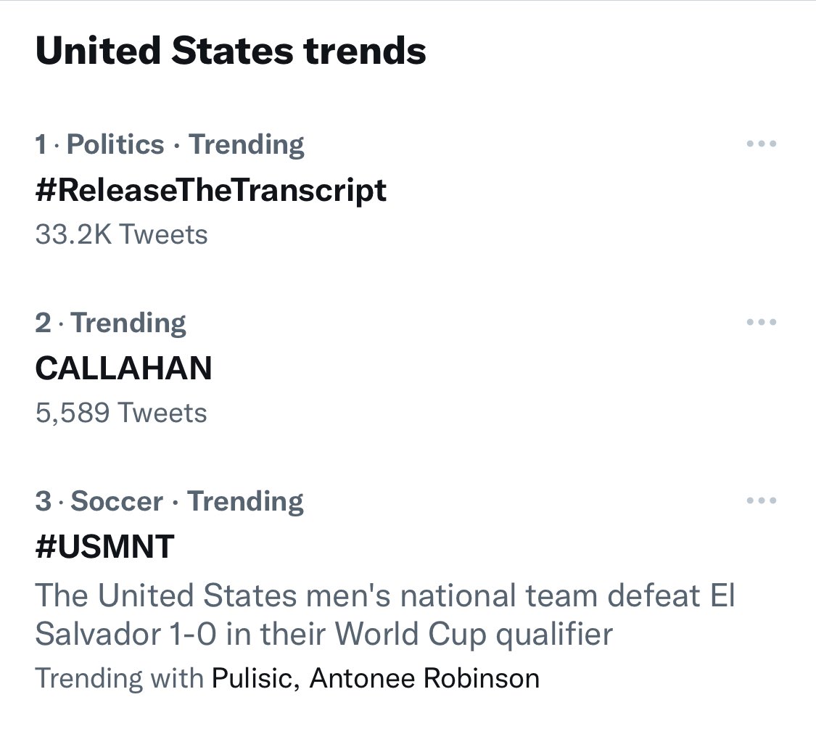
Task: Open the CALLAHAN trending topic
Action: click(x=123, y=368)
